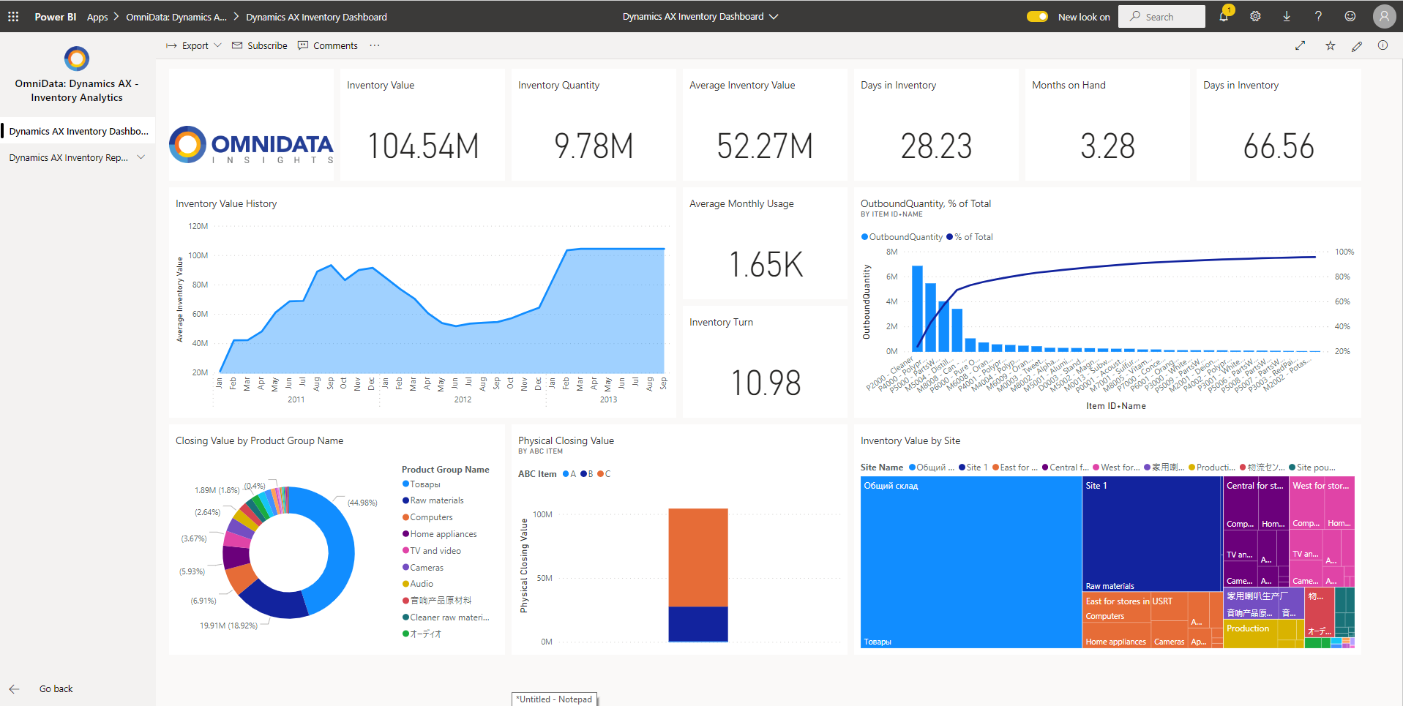Click Site 1 legend entry
1403x706 pixels.
point(973,467)
